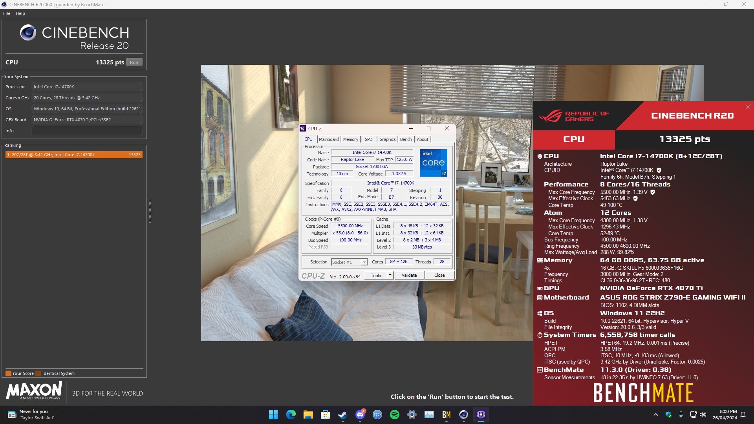Click the Memory section icon in BenchMate panel
754x424 pixels.
(x=540, y=260)
